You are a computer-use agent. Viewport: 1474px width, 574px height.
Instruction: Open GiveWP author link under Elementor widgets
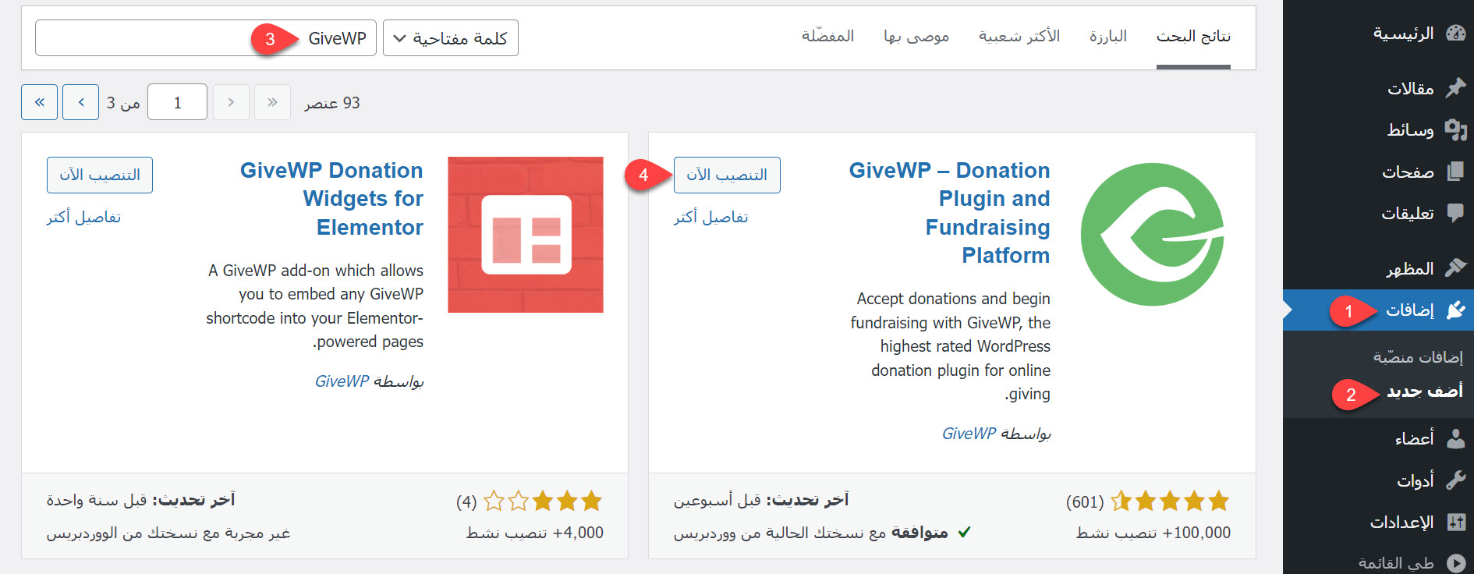click(x=342, y=381)
